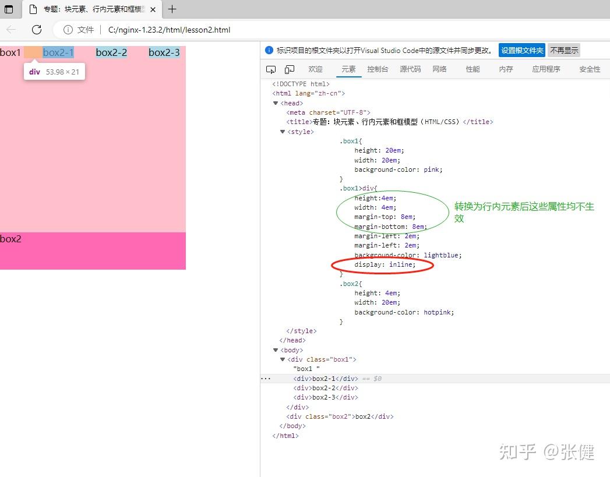Collapse the div class box1 node
Viewport: 610px width, 477px height.
pyautogui.click(x=283, y=359)
